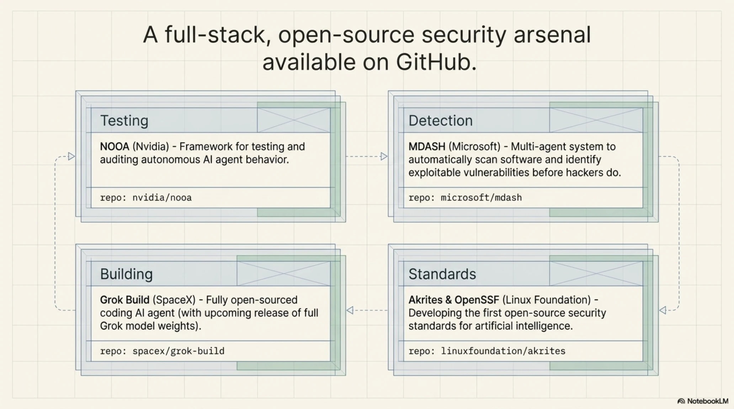Click the slide title about security arsenal
This screenshot has height=409, width=734.
pos(367,48)
